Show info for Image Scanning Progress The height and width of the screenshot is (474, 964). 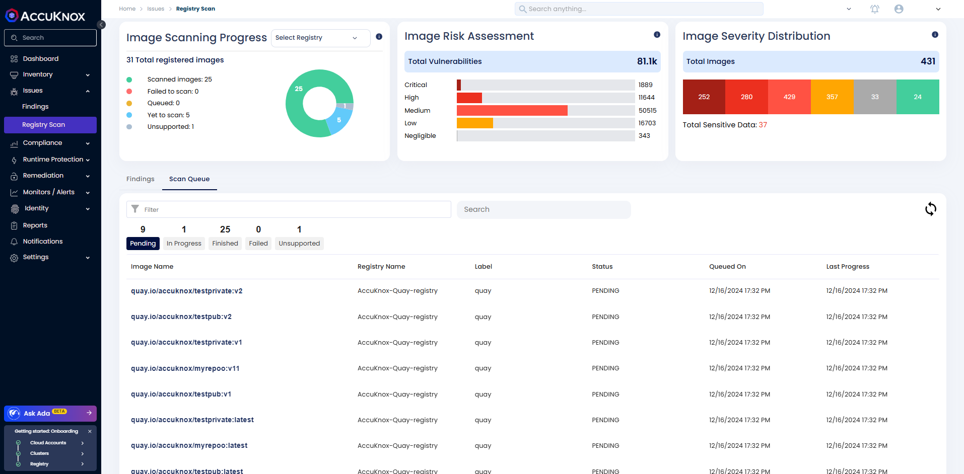379,37
